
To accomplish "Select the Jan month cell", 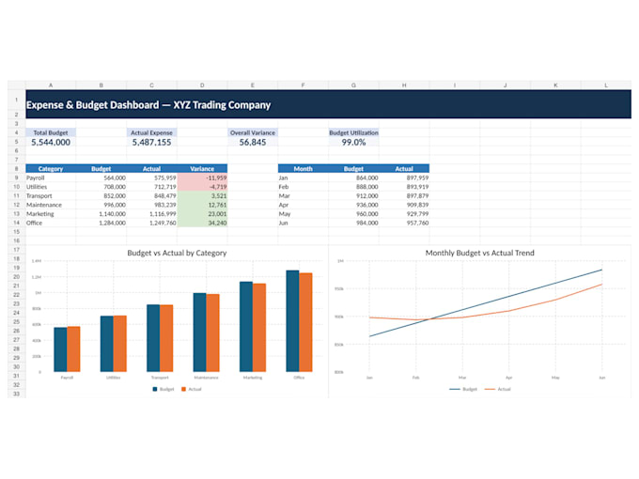I will (304, 178).
